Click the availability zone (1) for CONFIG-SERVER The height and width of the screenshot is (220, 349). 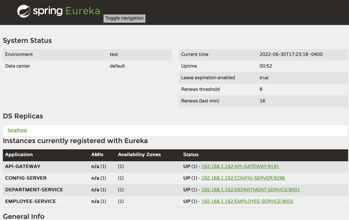click(x=121, y=178)
